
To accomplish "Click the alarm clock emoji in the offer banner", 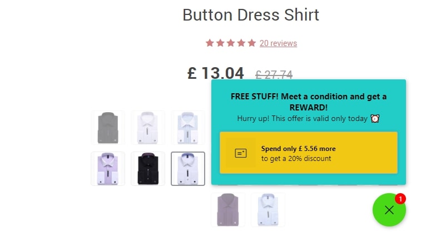I will (x=375, y=118).
